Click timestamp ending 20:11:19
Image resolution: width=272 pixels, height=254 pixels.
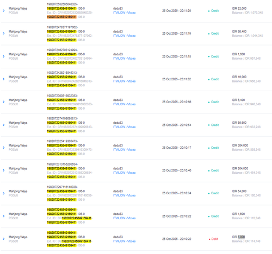176,34
